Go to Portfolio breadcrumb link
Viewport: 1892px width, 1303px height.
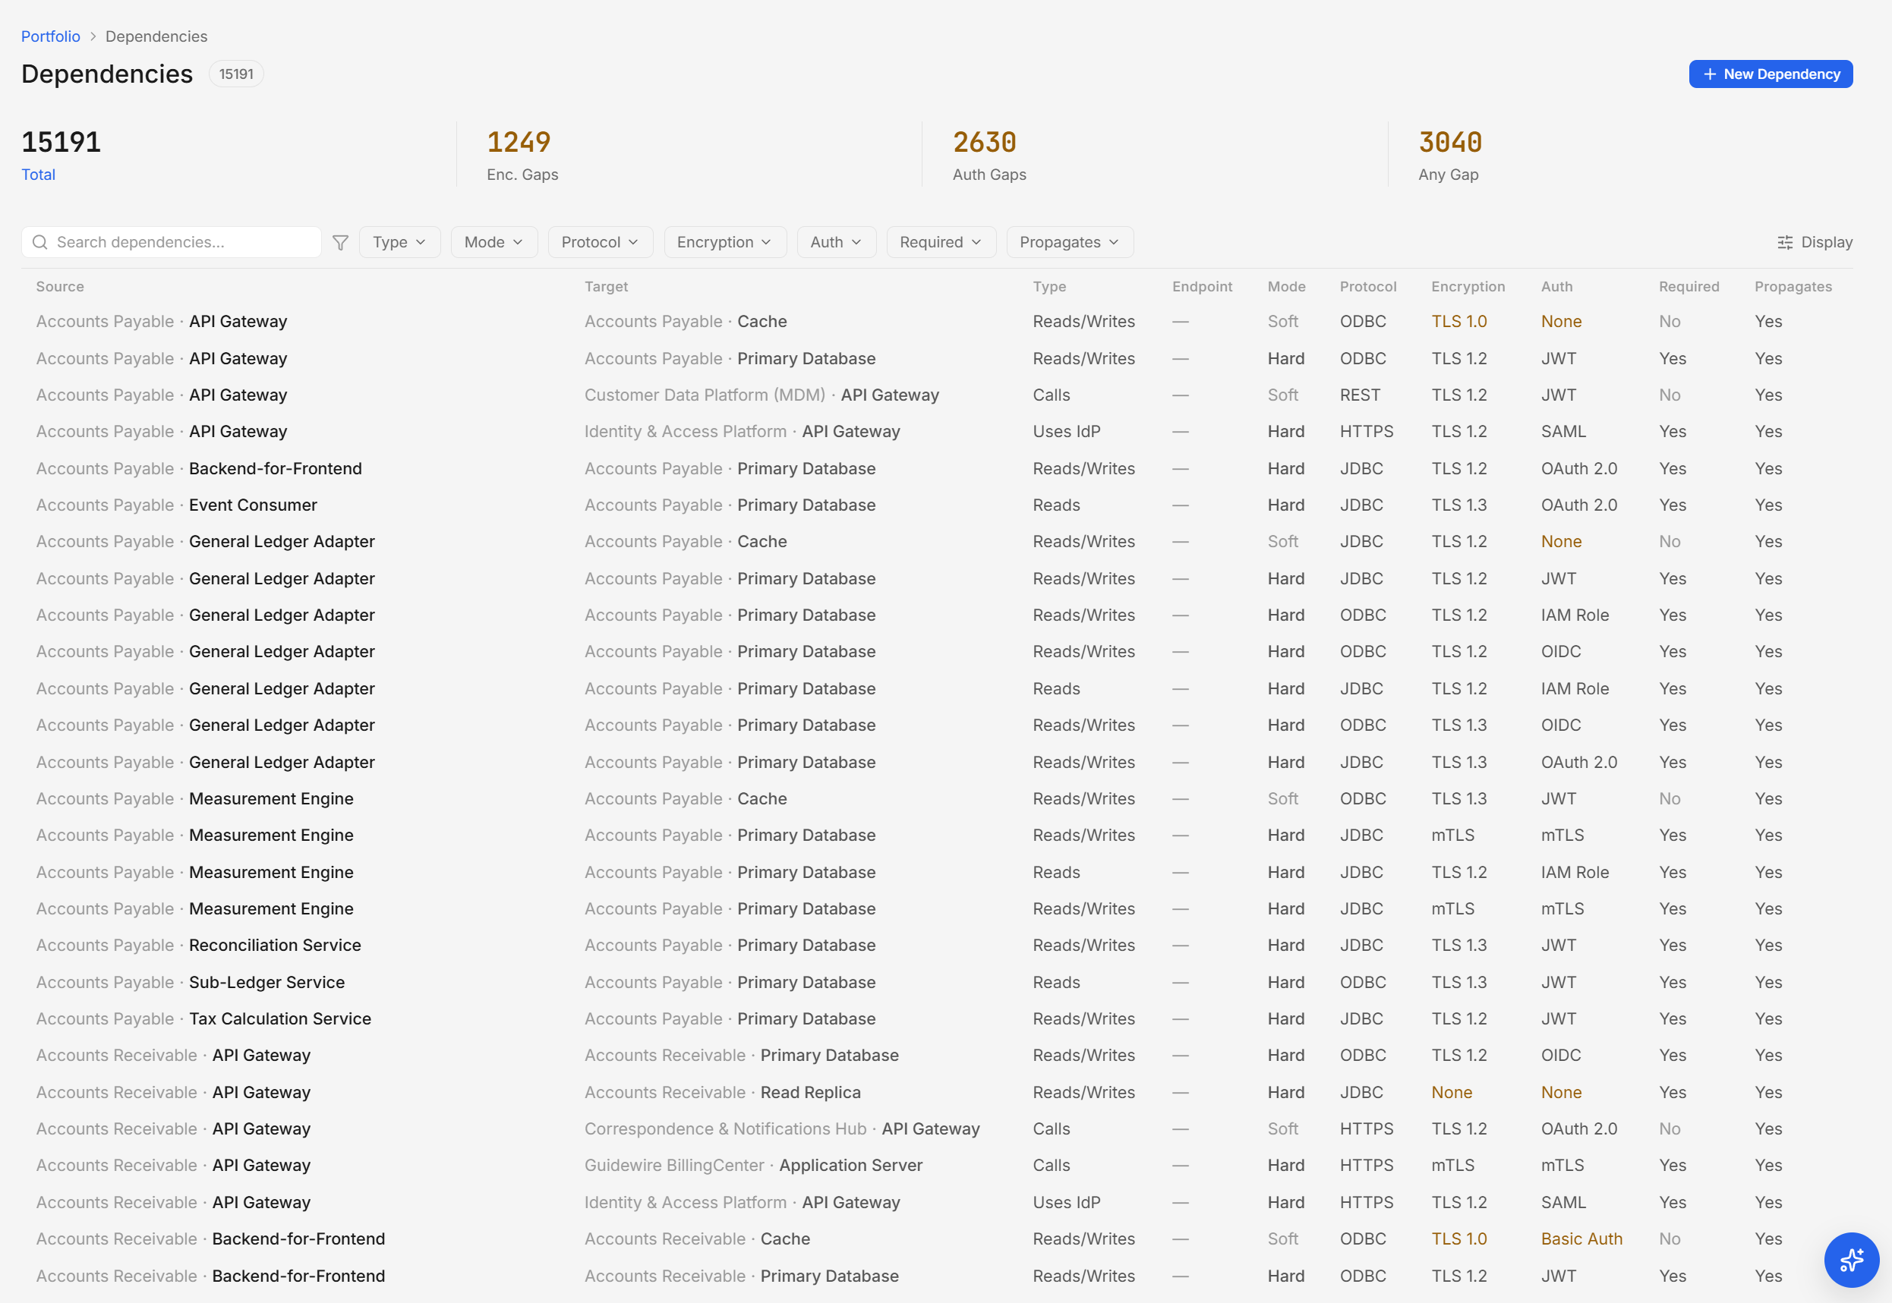point(51,36)
